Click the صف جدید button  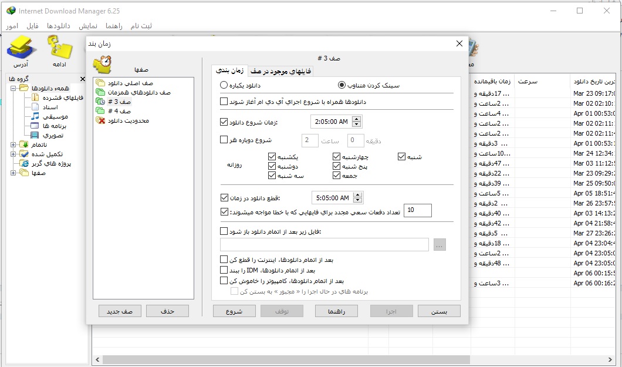(120, 311)
